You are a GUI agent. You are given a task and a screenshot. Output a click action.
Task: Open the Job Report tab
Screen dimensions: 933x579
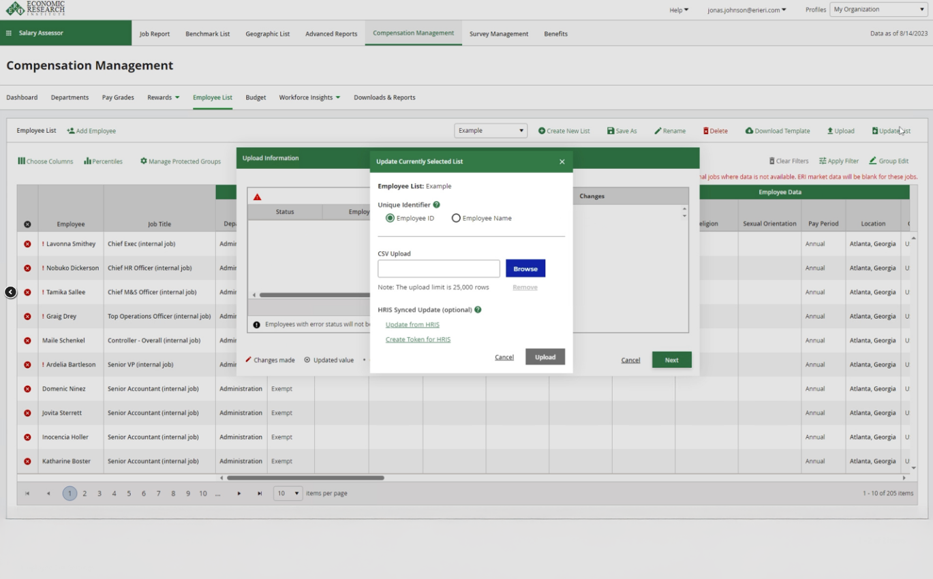click(155, 33)
